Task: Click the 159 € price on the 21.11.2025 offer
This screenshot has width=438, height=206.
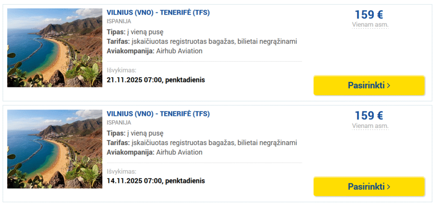Action: (369, 15)
